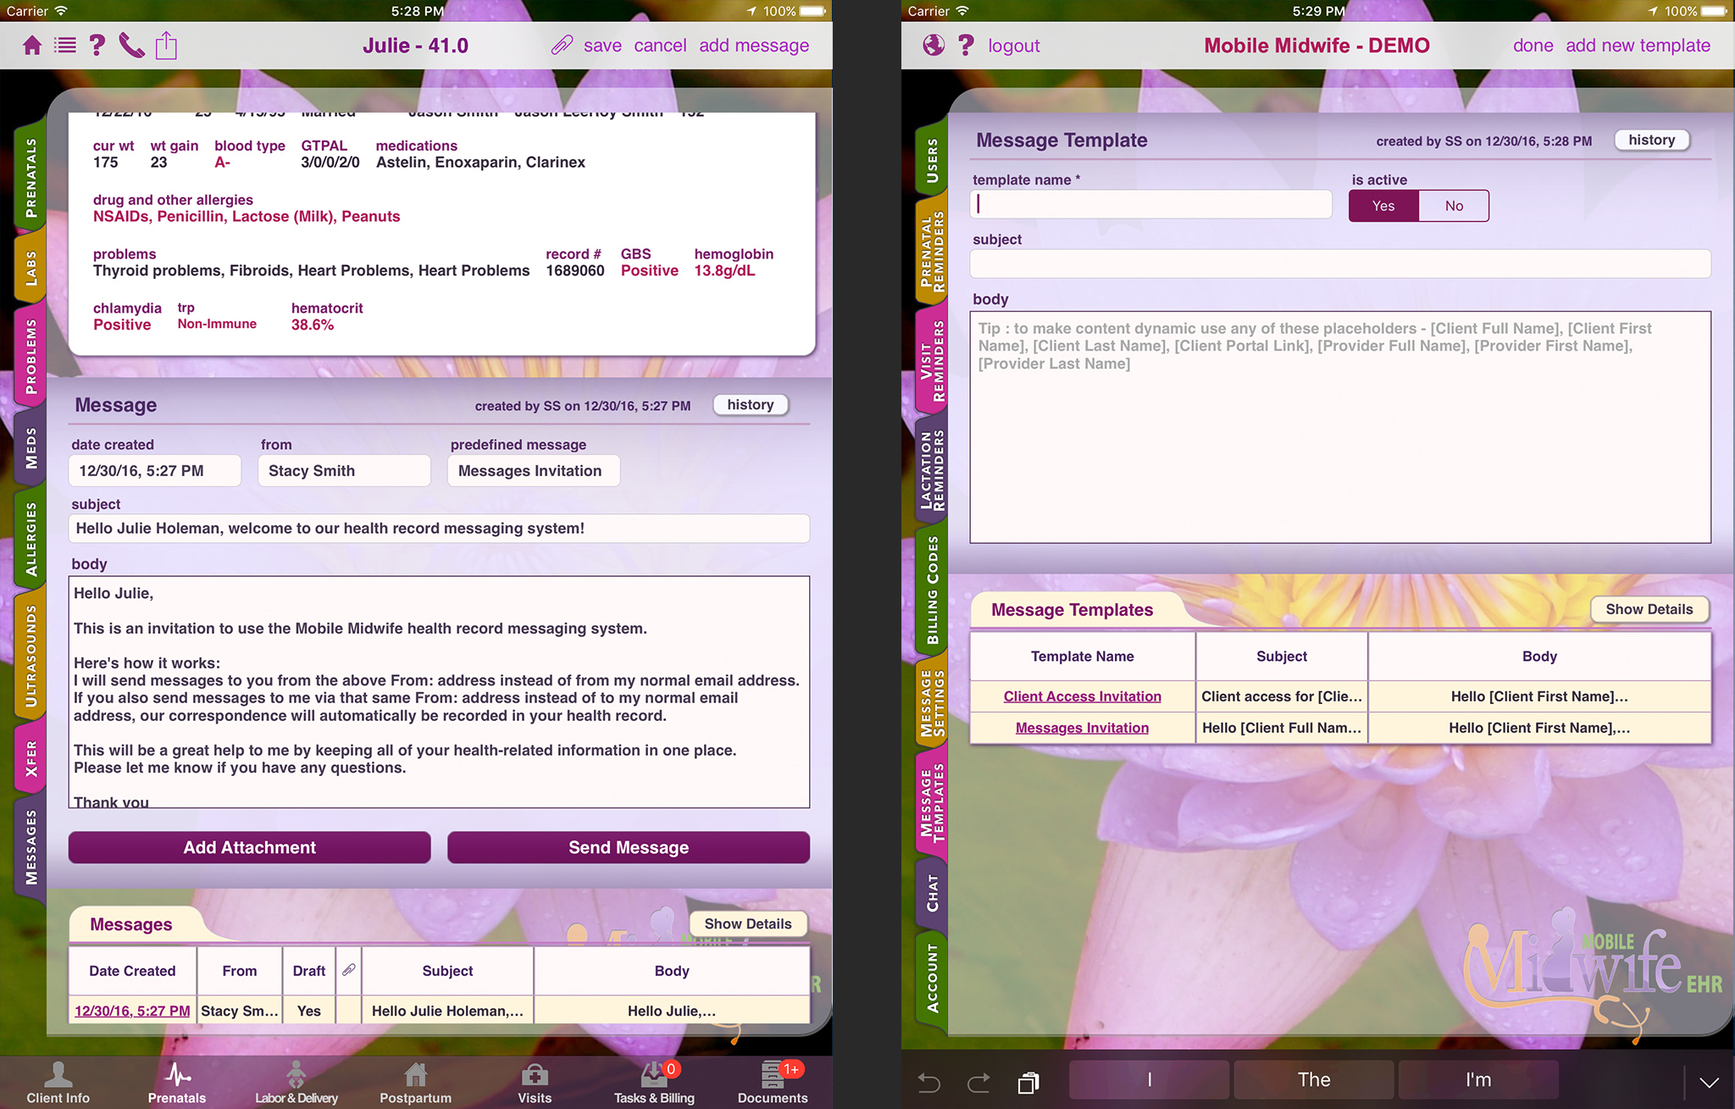Open Visits bottom tab
This screenshot has height=1109, width=1735.
click(x=535, y=1083)
